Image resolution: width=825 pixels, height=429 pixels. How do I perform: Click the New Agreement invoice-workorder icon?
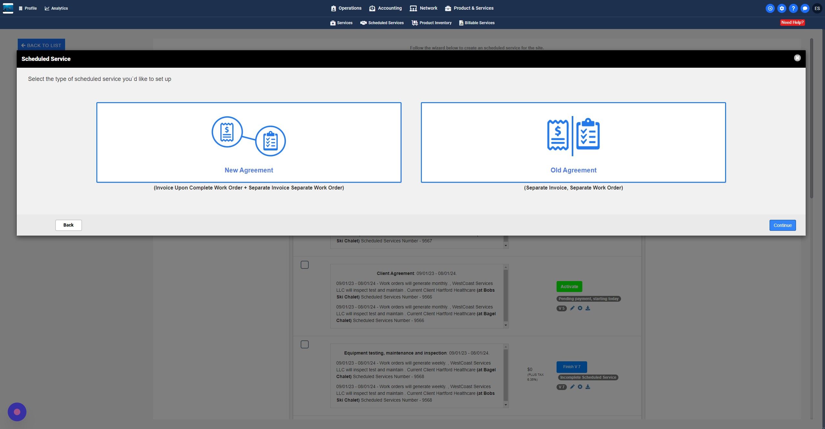(x=248, y=136)
